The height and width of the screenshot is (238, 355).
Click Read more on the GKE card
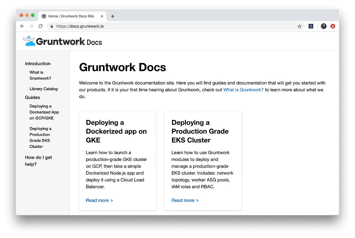(99, 200)
